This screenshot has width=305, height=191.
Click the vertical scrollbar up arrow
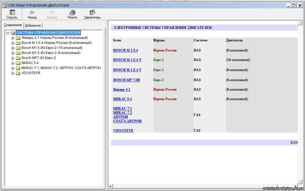coord(300,23)
